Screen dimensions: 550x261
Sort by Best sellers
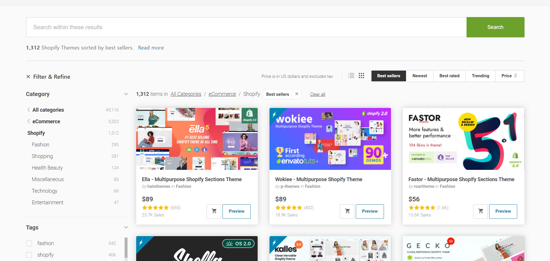(x=389, y=76)
